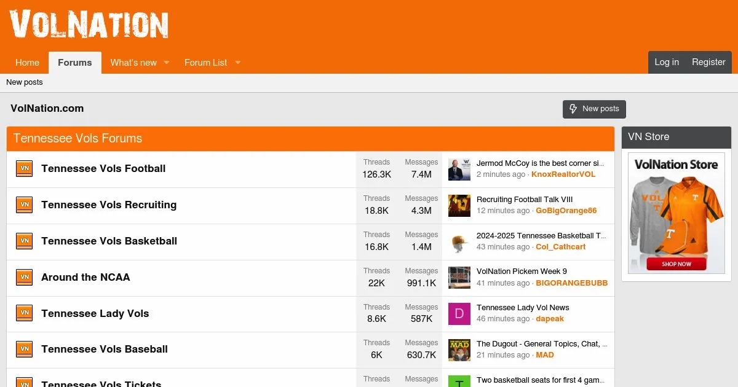Visit dapeak's profile link
Viewport: 738px width, 387px height.
(x=550, y=319)
